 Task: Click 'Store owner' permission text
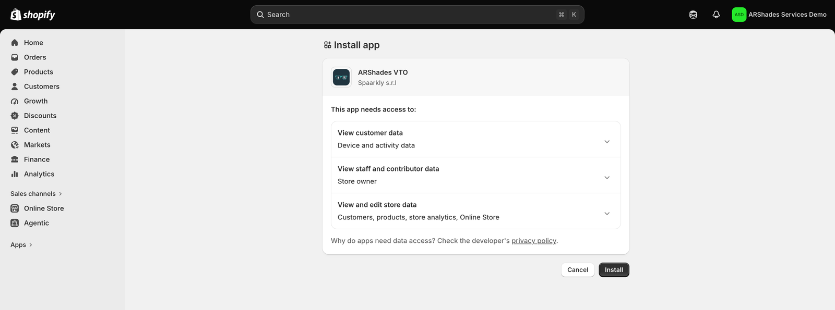[x=357, y=181]
